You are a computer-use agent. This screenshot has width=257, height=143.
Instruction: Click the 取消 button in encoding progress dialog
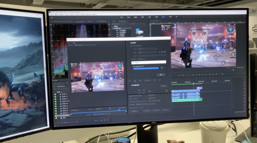[x=161, y=75]
